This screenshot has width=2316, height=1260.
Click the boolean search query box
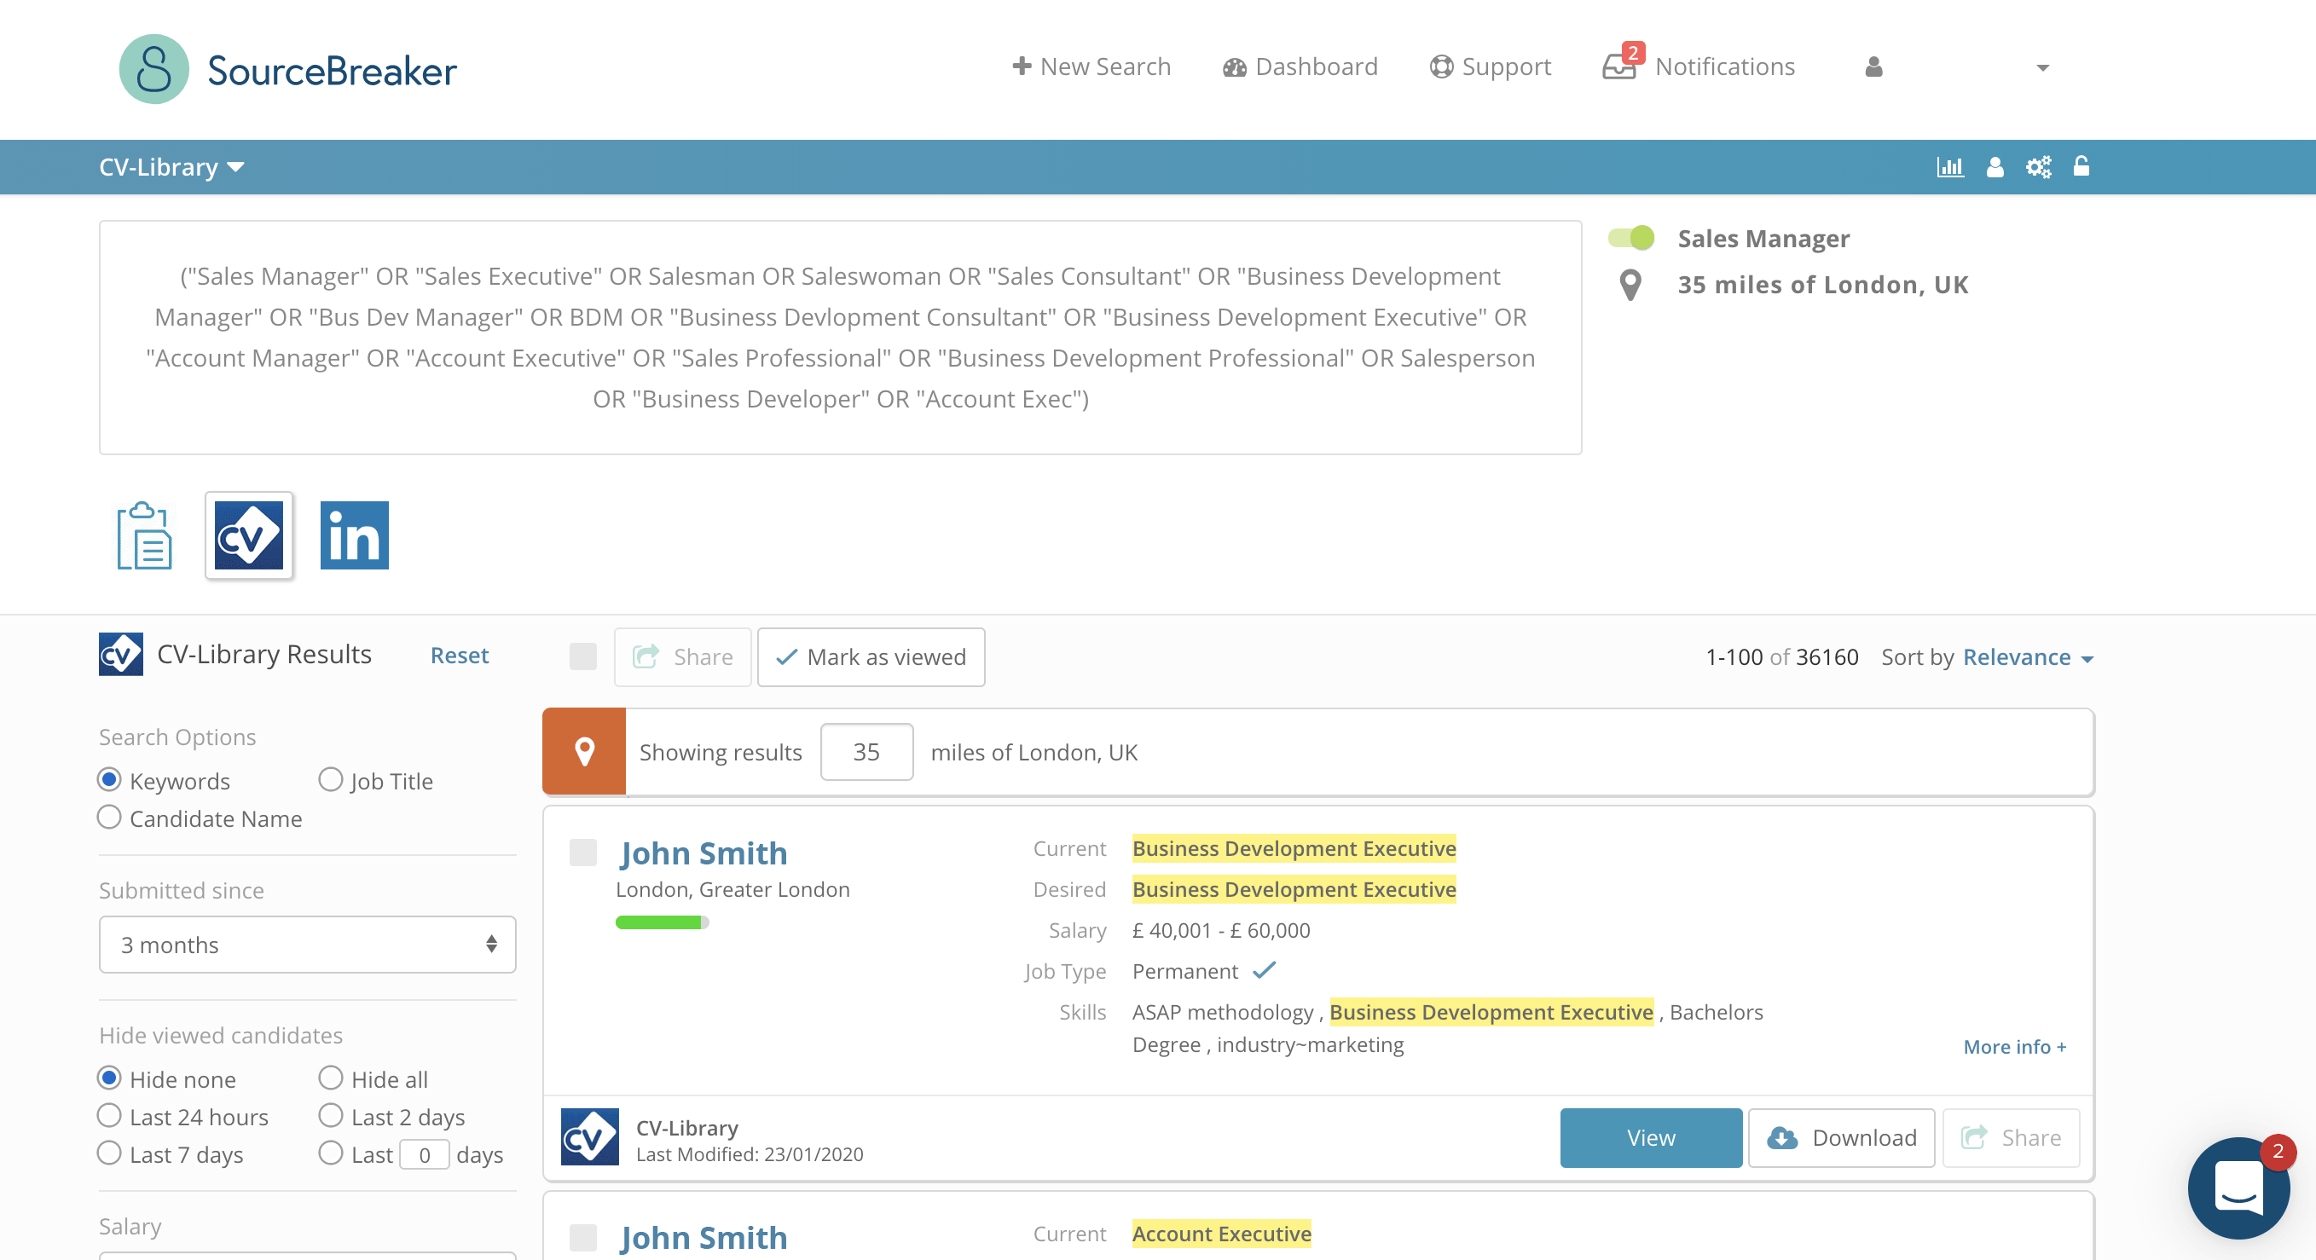coord(841,337)
